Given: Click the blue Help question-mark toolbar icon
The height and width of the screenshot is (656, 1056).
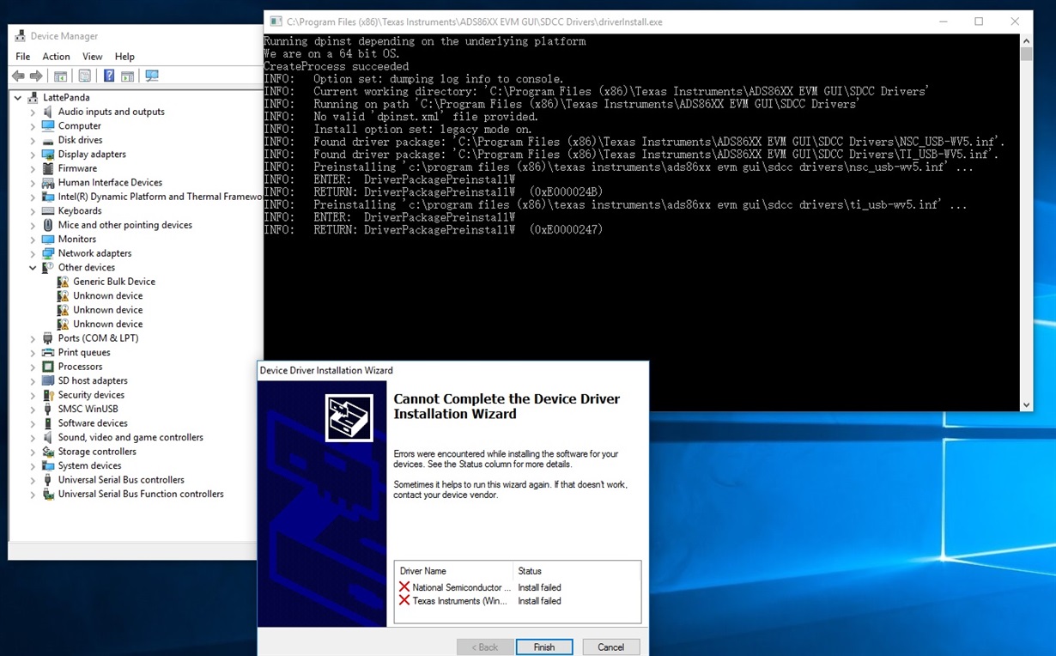Looking at the screenshot, I should point(109,76).
